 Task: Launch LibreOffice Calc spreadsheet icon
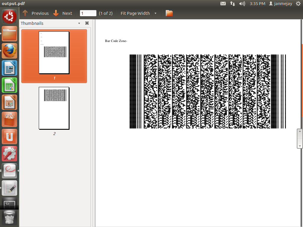pyautogui.click(x=9, y=85)
